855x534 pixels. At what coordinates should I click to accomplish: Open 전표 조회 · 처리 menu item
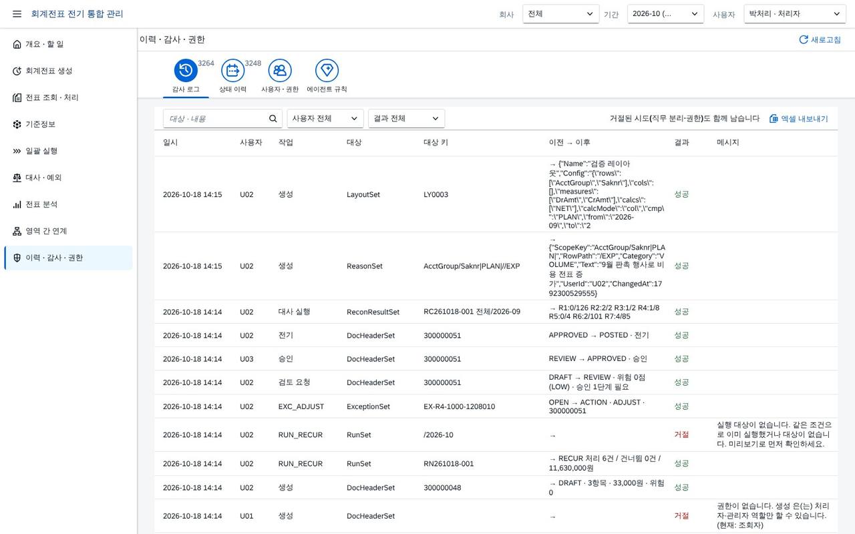point(68,97)
